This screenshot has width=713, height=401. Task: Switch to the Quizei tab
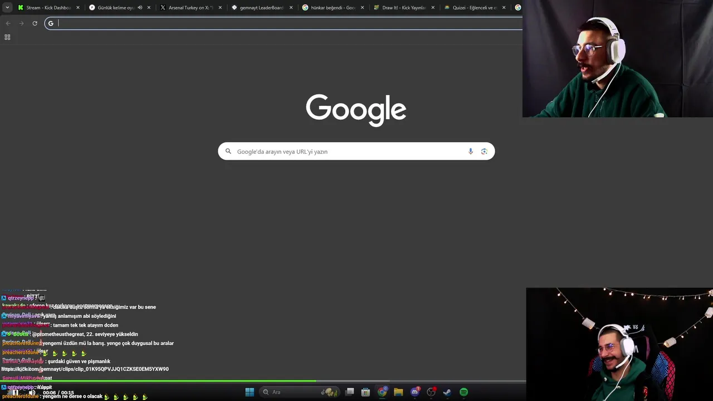475,8
